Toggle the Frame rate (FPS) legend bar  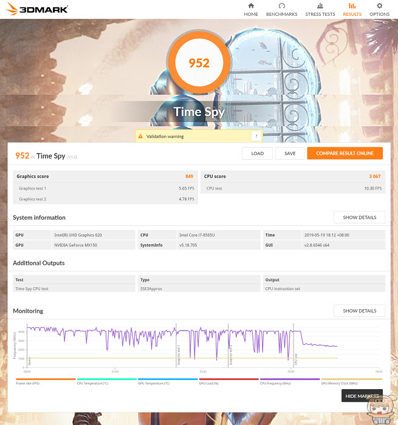coord(46,379)
